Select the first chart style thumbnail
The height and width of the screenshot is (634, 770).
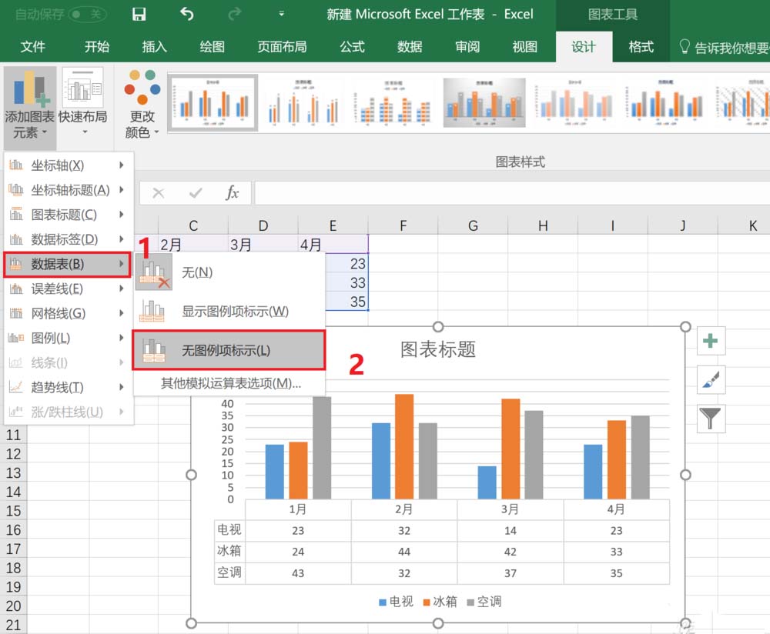click(x=213, y=102)
